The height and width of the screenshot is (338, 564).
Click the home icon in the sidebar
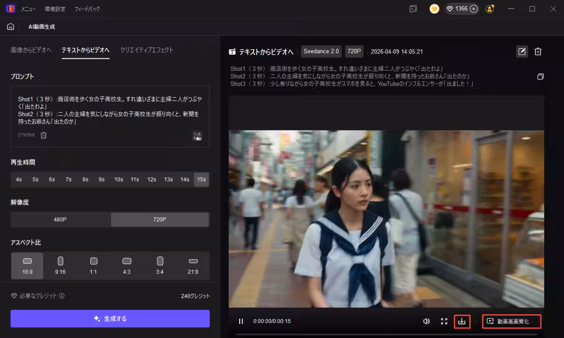(x=10, y=27)
